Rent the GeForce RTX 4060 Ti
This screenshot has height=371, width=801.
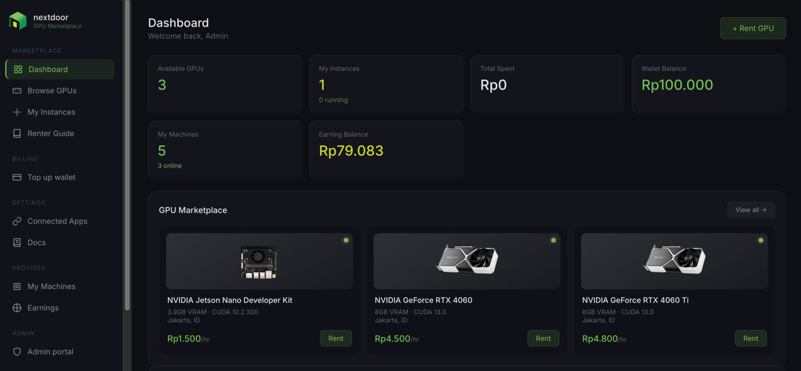click(x=751, y=339)
